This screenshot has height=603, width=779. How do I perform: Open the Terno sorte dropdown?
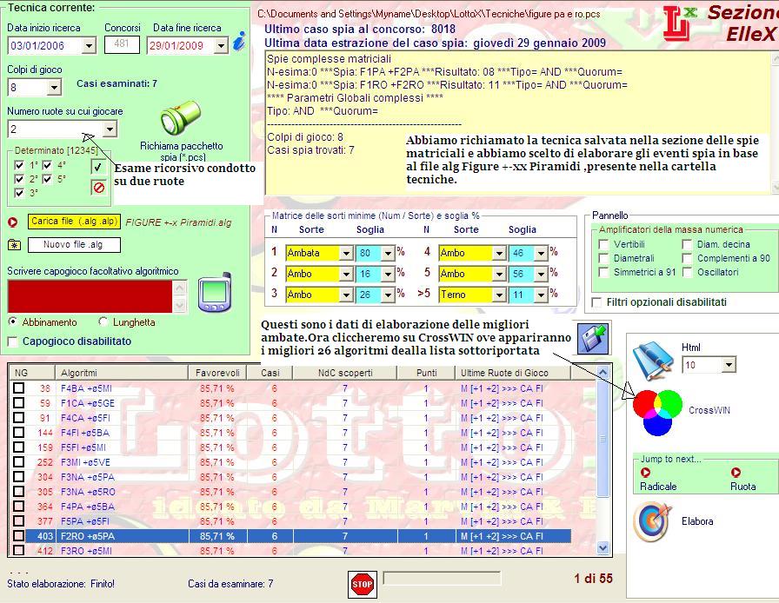[x=499, y=295]
